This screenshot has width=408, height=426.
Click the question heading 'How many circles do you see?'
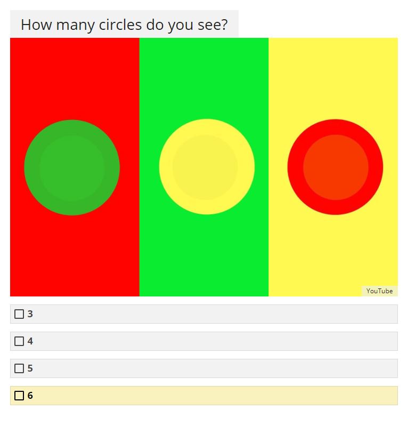click(124, 25)
